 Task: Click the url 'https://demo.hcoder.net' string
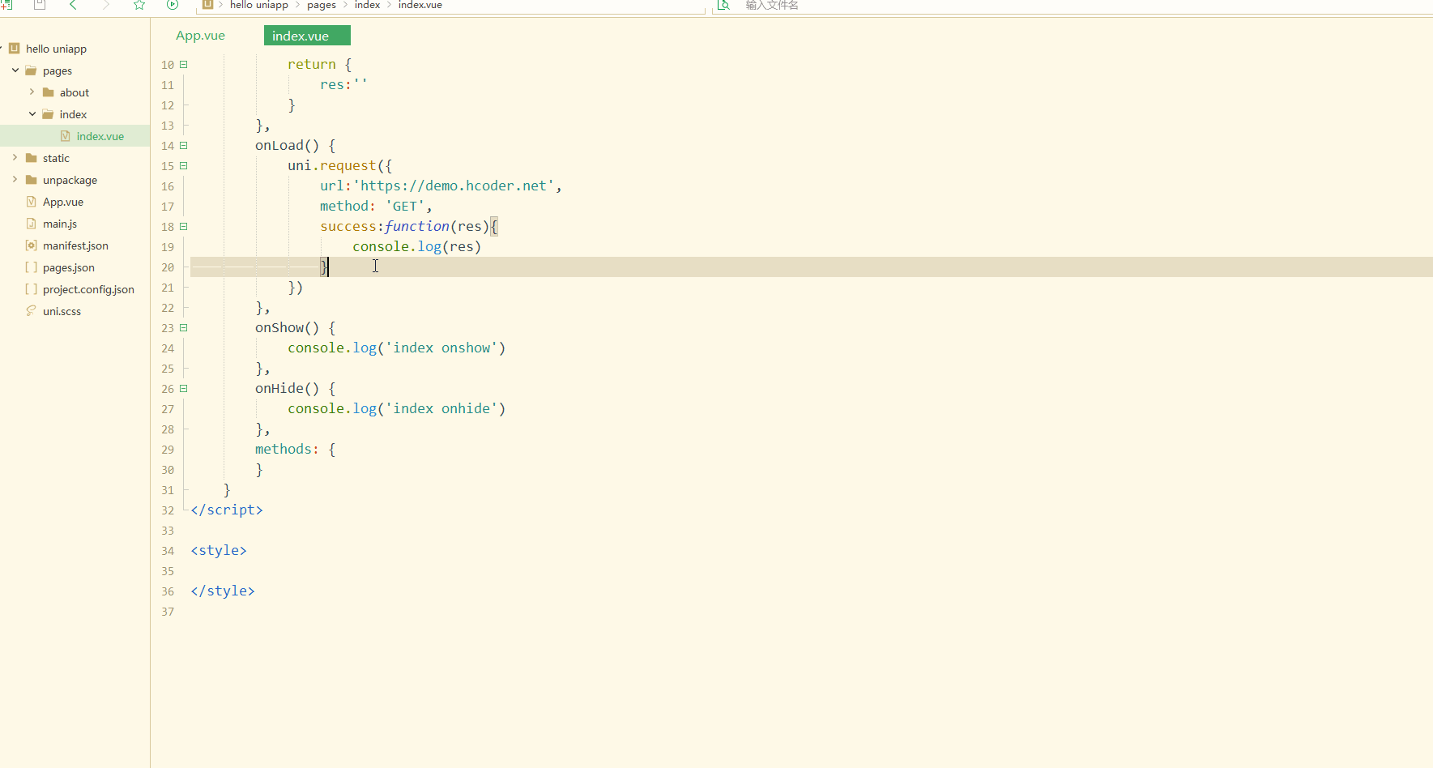pyautogui.click(x=454, y=186)
